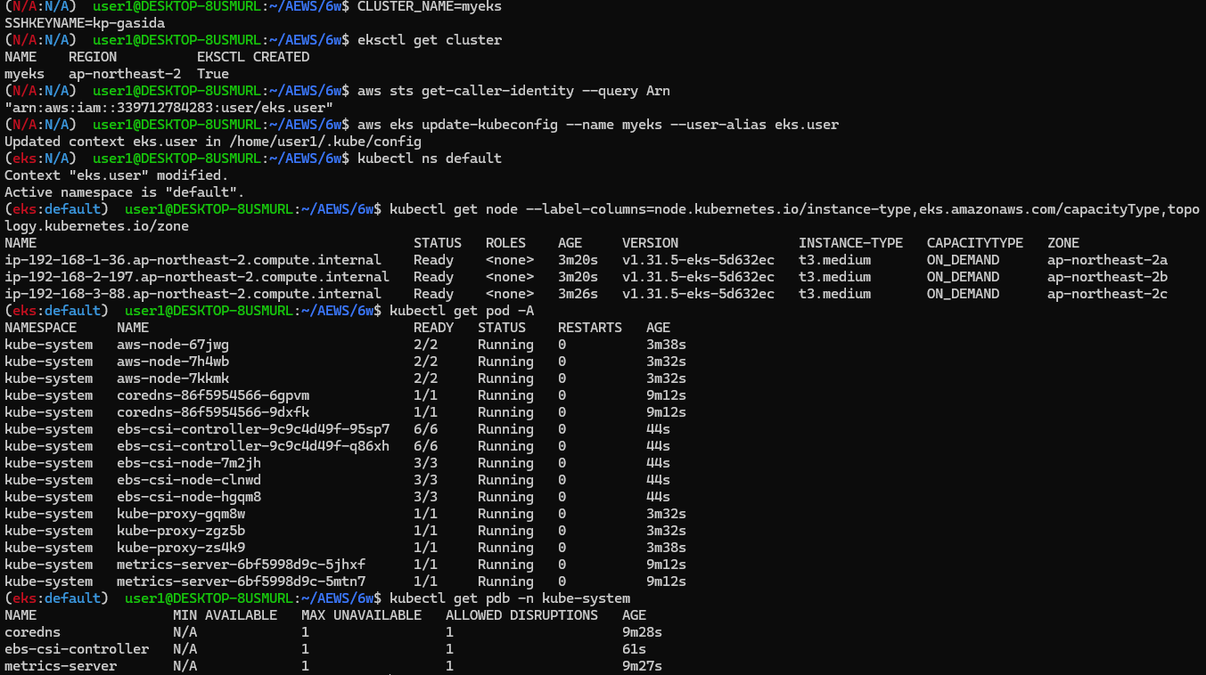1206x675 pixels.
Task: Select the RESTARTS column header
Action: (590, 328)
